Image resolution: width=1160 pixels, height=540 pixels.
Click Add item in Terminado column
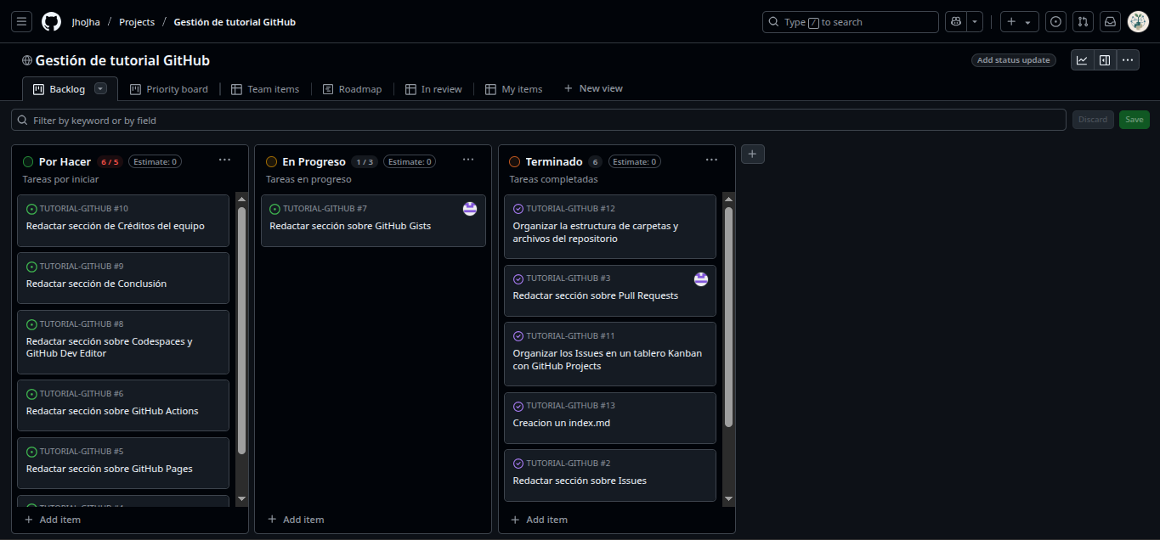pos(539,520)
